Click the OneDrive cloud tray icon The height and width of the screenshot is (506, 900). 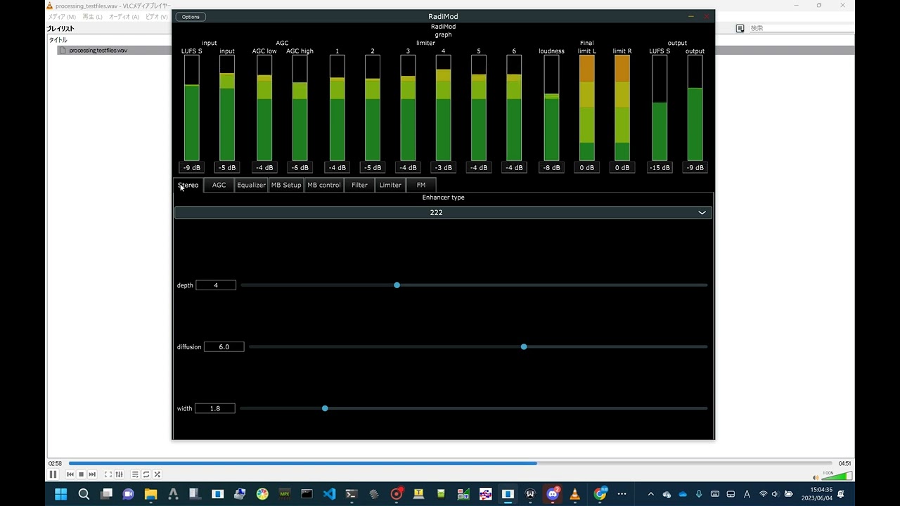click(683, 494)
